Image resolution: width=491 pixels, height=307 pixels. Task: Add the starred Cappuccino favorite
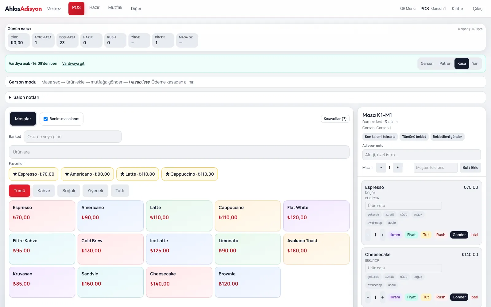[x=190, y=174]
